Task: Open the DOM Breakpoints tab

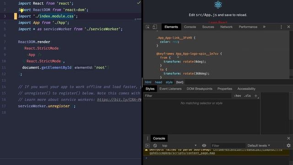Action: click(200, 89)
